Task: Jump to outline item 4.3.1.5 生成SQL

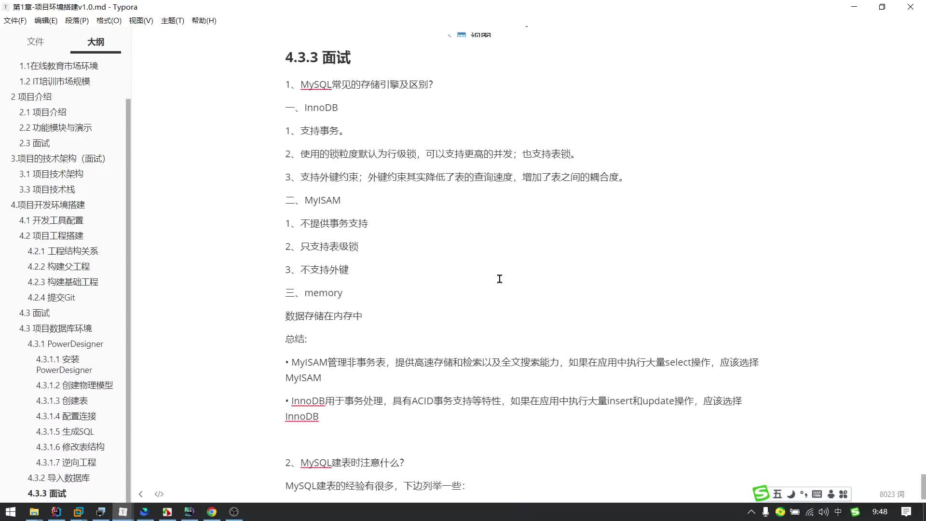Action: (x=65, y=432)
